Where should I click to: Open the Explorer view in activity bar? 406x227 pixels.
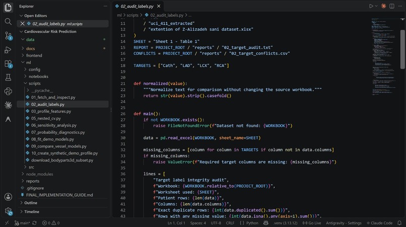8,8
